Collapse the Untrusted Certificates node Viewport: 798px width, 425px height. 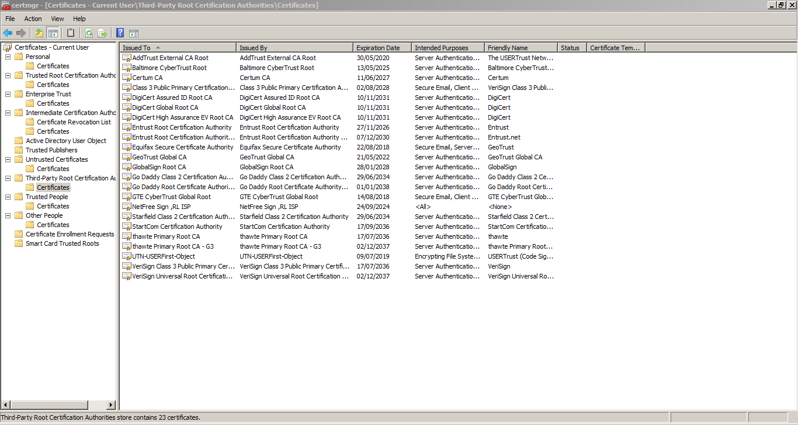(8, 159)
